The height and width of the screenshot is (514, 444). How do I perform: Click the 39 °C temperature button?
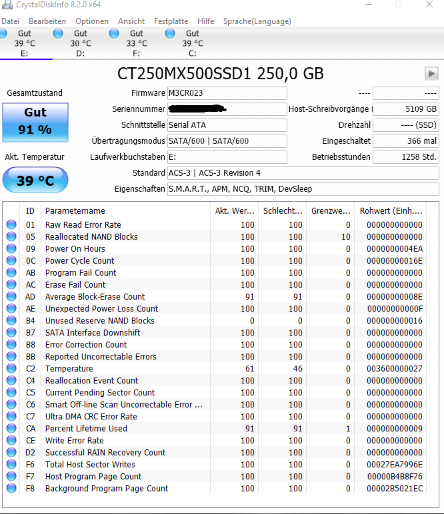pos(35,180)
